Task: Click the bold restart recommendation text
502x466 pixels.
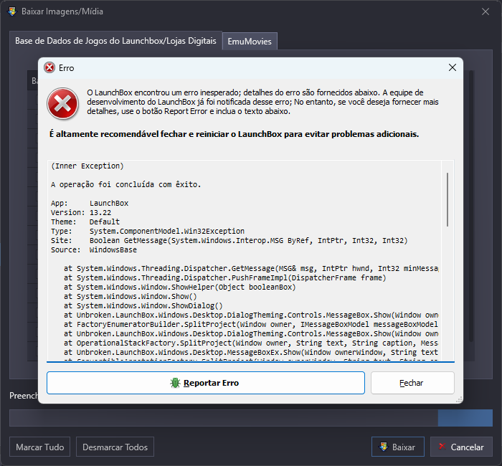Action: pos(234,134)
